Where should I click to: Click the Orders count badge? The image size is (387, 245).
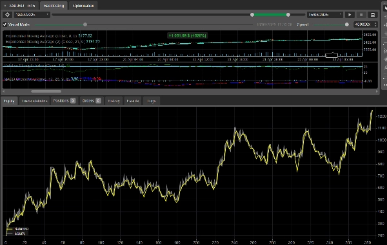tap(98, 100)
